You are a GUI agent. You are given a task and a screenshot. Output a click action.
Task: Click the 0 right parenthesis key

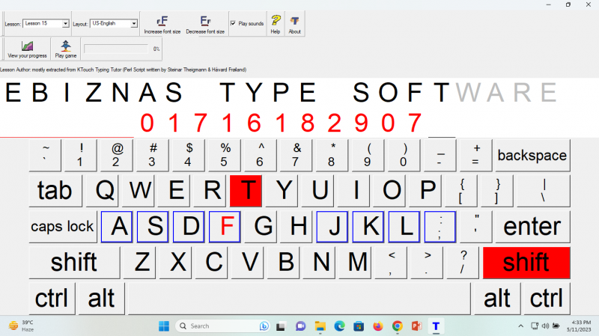pos(404,155)
